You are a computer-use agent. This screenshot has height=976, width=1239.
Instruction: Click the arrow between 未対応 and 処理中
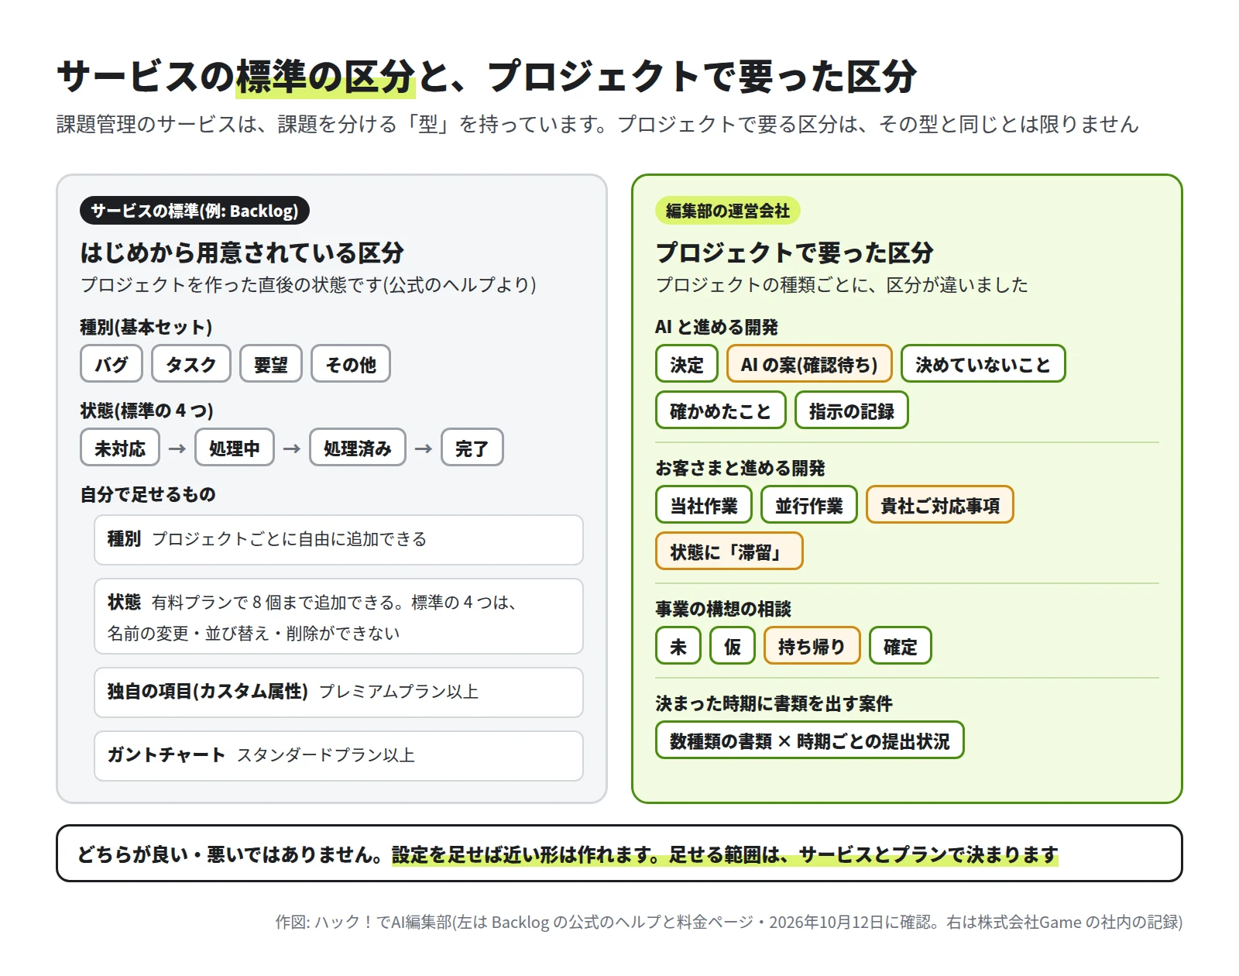(x=177, y=448)
